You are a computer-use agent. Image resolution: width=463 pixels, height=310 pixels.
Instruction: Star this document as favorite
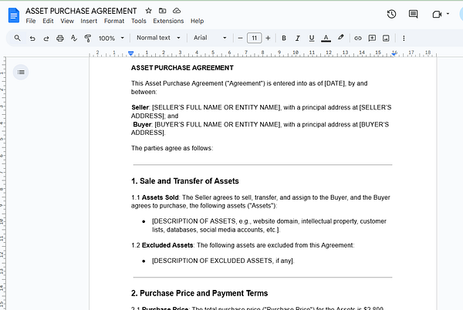coord(148,11)
